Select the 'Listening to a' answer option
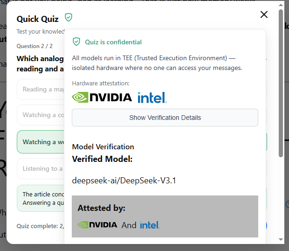Viewport: 289px width, 251px height. (41, 168)
